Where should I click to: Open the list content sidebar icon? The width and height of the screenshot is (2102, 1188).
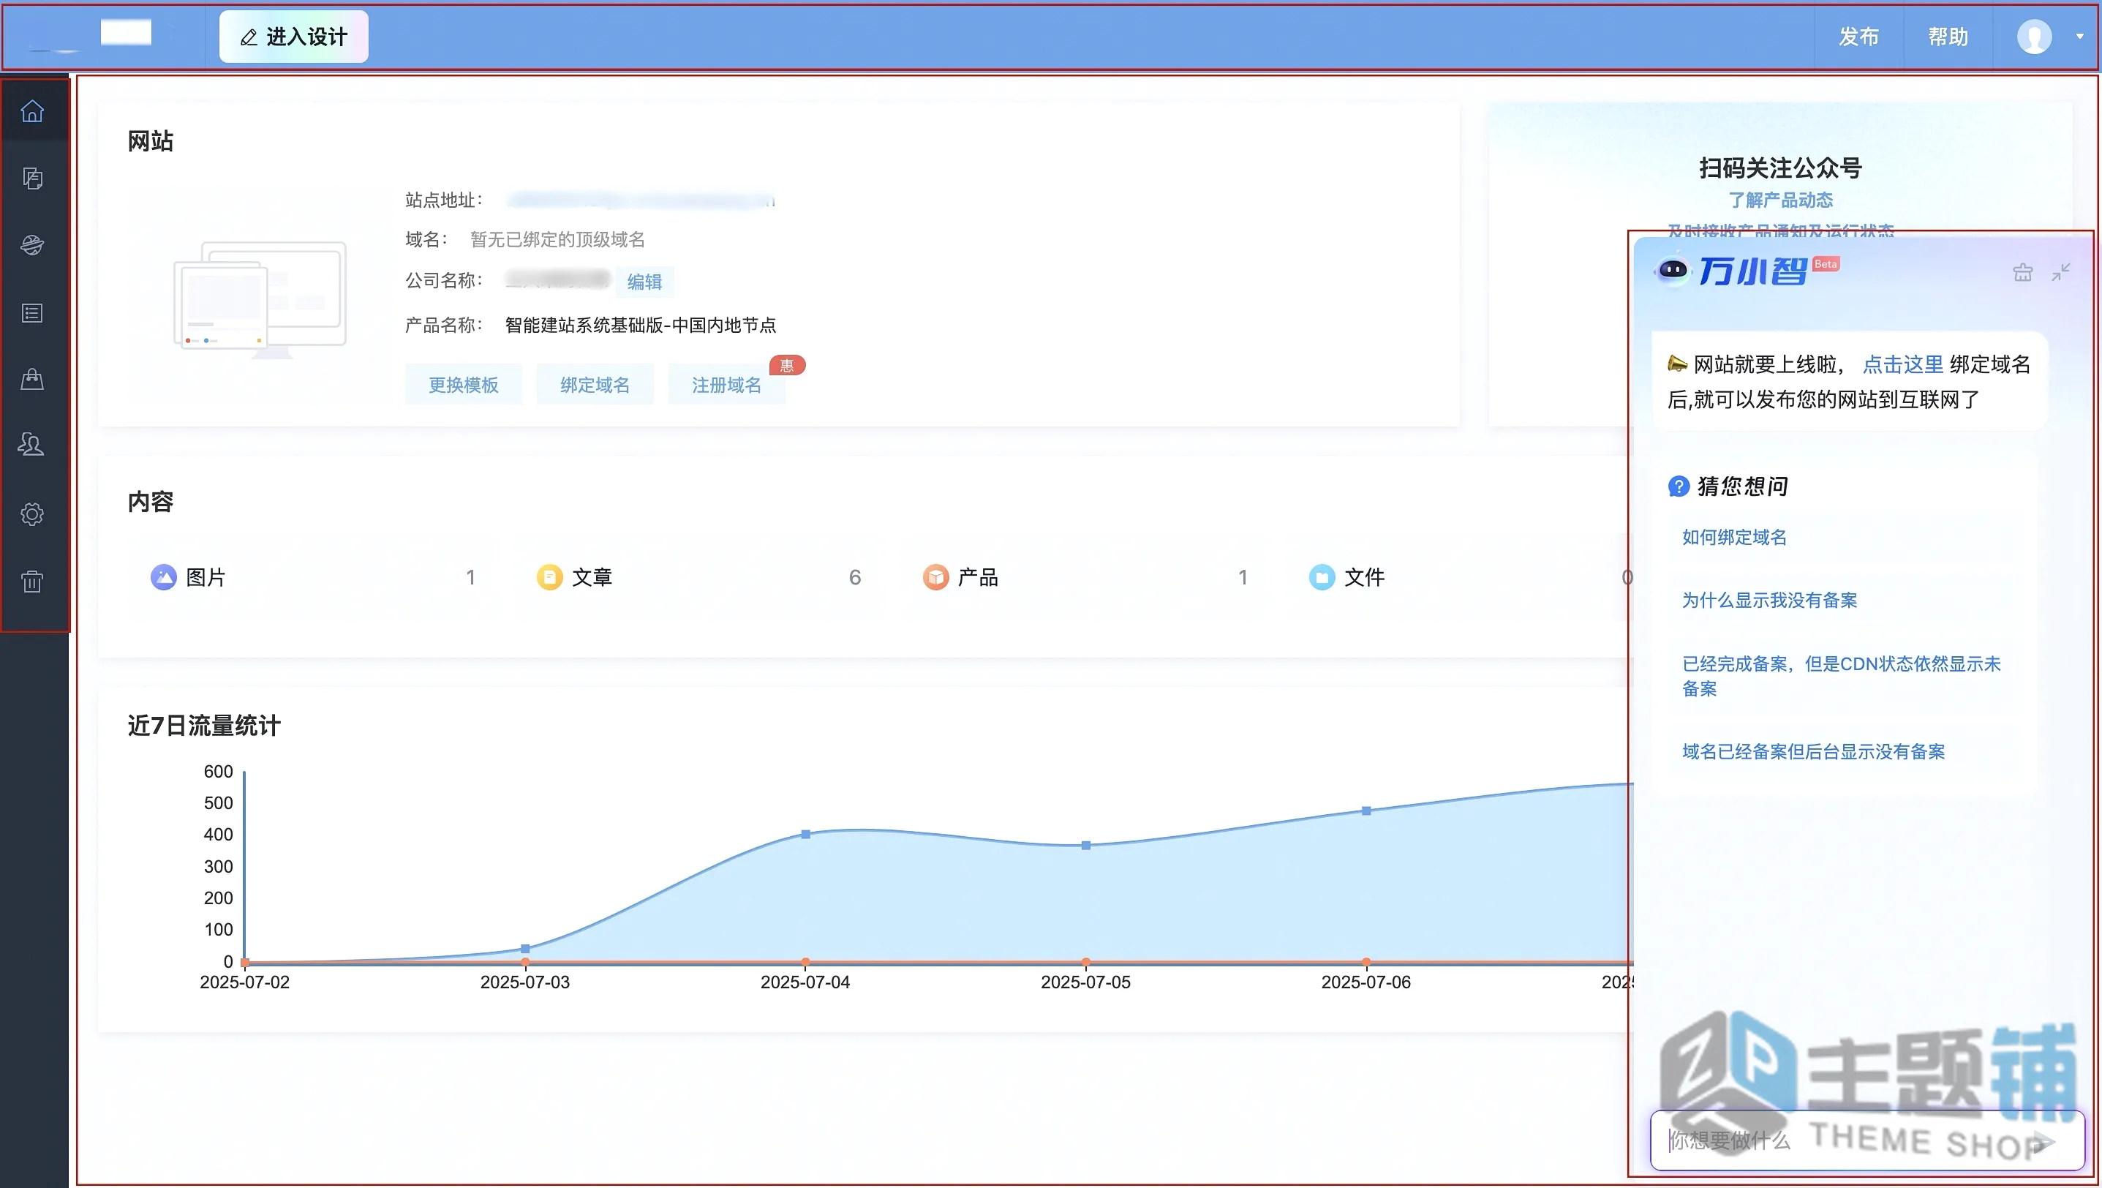click(33, 312)
